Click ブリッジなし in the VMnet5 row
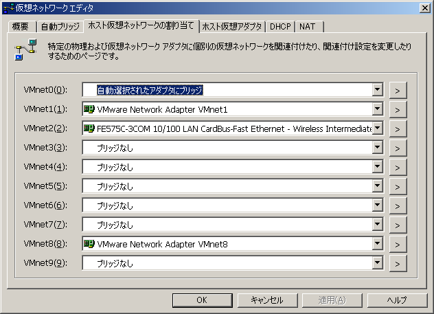The width and height of the screenshot is (434, 314). point(115,187)
